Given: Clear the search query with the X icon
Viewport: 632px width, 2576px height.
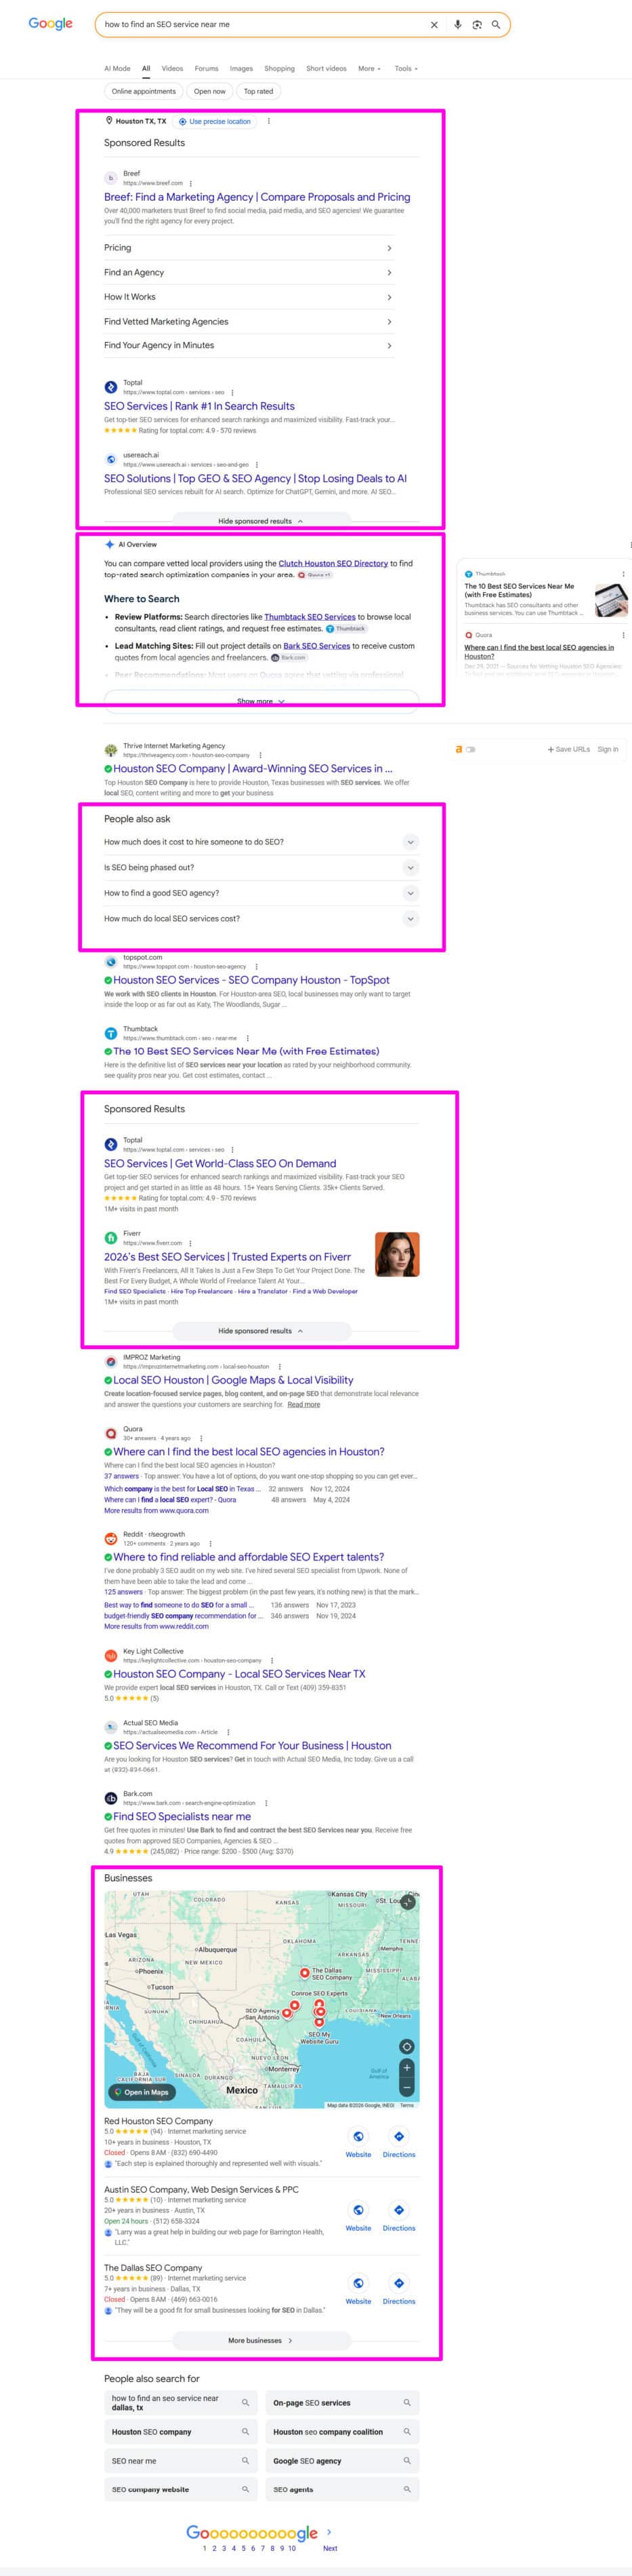Looking at the screenshot, I should coord(434,25).
